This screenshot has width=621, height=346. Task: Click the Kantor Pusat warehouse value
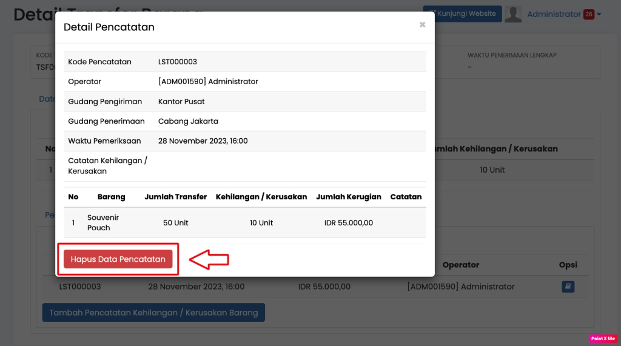click(181, 101)
